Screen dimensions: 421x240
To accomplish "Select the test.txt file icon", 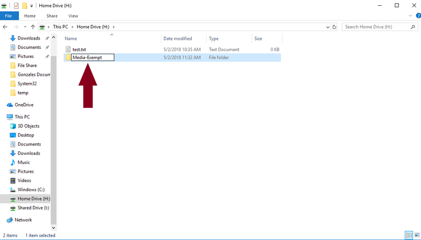I will pyautogui.click(x=68, y=49).
